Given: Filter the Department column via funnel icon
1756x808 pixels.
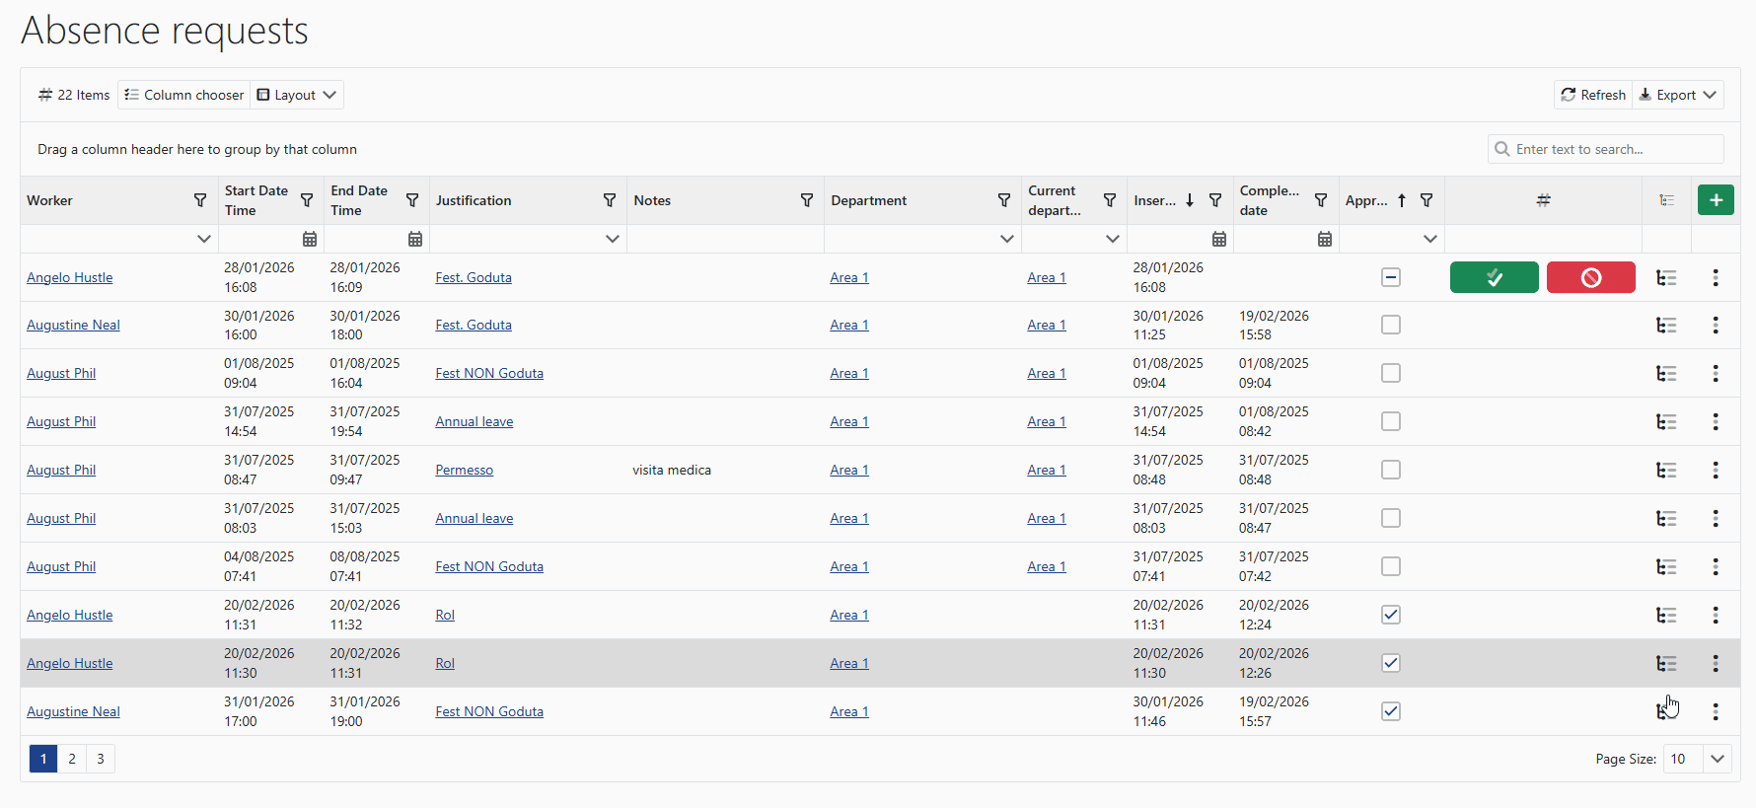Looking at the screenshot, I should (1004, 200).
